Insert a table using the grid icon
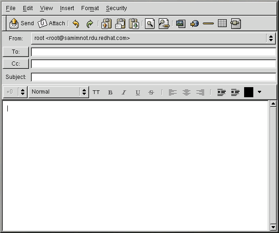Image resolution: width=279 pixels, height=233 pixels. [222, 23]
